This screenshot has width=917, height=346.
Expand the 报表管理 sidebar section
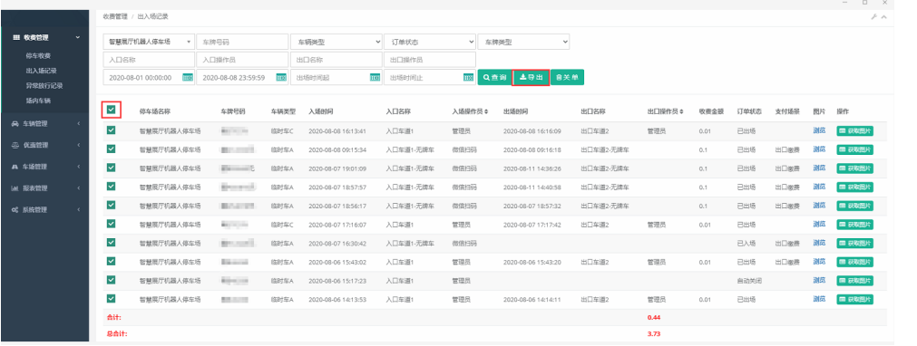tap(44, 188)
